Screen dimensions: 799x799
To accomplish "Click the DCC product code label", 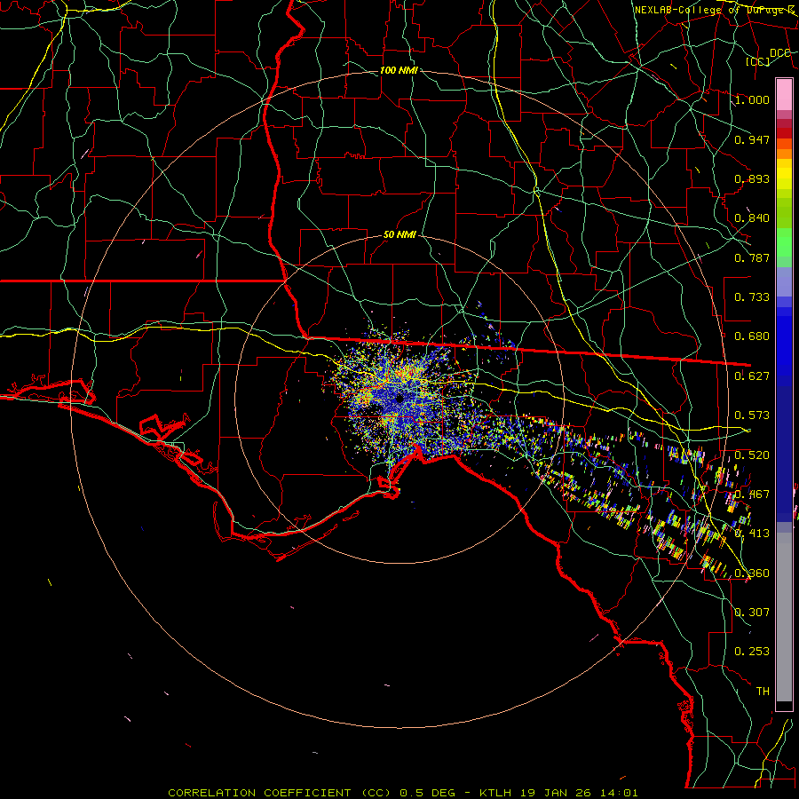I will pyautogui.click(x=779, y=52).
